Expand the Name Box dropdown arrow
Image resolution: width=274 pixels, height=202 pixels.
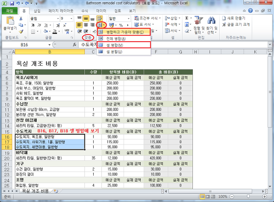(49, 45)
